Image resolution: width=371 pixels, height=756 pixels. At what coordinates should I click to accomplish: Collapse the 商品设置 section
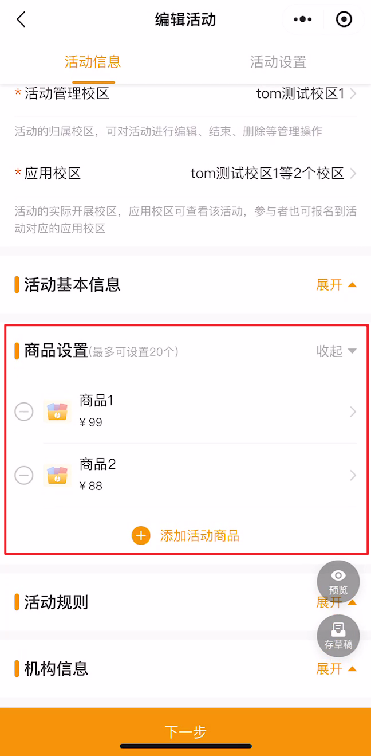(337, 351)
